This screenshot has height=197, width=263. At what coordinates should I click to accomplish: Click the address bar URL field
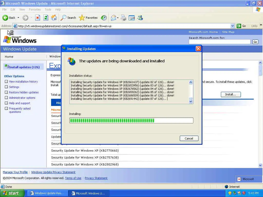click(124, 26)
